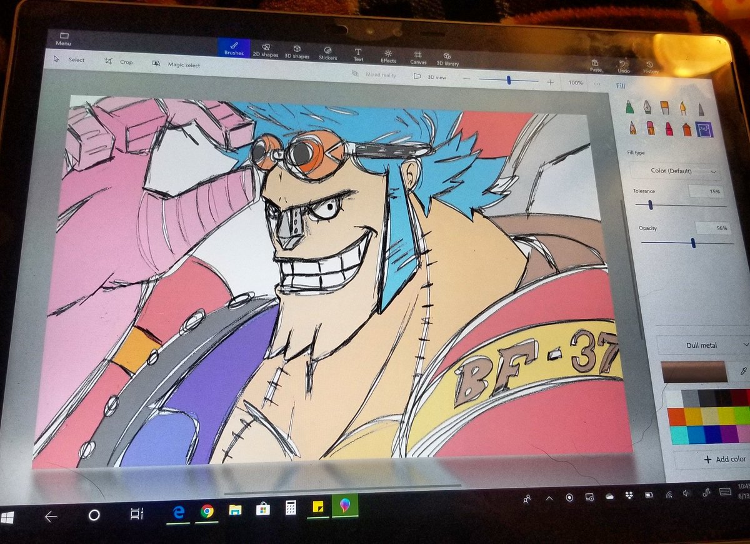Click the Opacity 56% value field
The image size is (750, 544).
tap(713, 228)
